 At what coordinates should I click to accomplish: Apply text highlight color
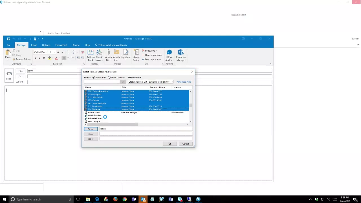coord(50,58)
